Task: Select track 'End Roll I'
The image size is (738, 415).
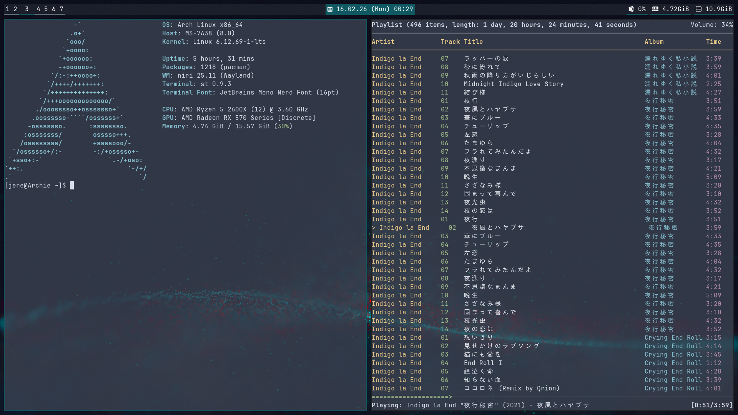Action: coord(483,363)
